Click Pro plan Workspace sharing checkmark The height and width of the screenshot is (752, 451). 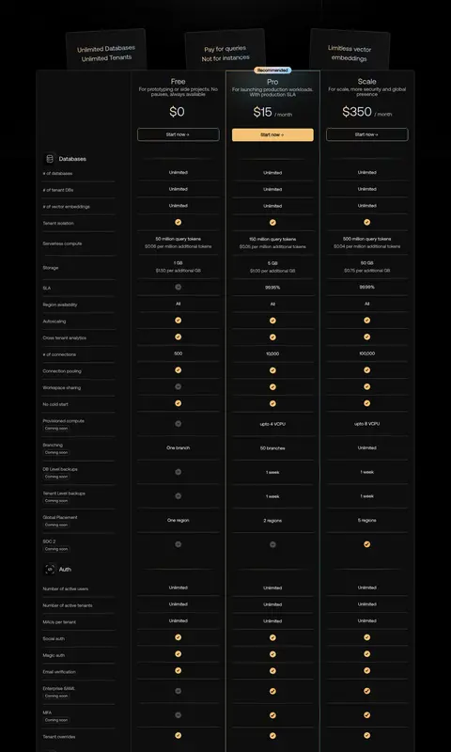click(x=272, y=387)
